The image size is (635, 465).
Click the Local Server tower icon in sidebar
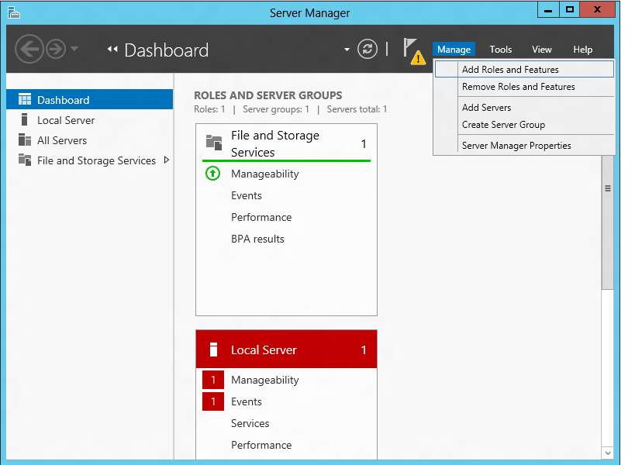24,119
